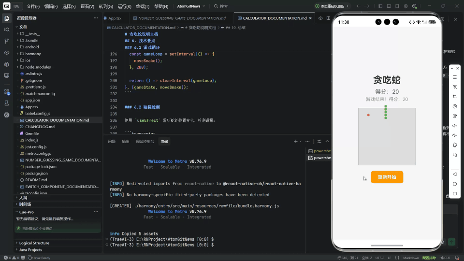Click the emulator recent apps square button
The image size is (464, 261).
[x=455, y=193]
